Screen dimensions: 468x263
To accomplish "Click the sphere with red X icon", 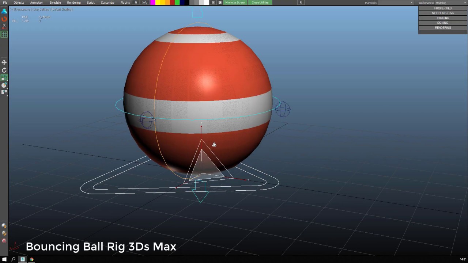I will tap(4, 240).
